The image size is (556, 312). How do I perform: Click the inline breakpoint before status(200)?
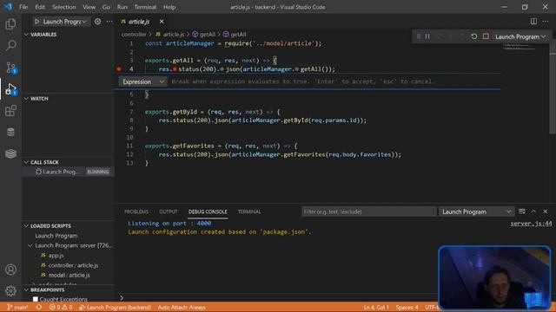[175, 69]
